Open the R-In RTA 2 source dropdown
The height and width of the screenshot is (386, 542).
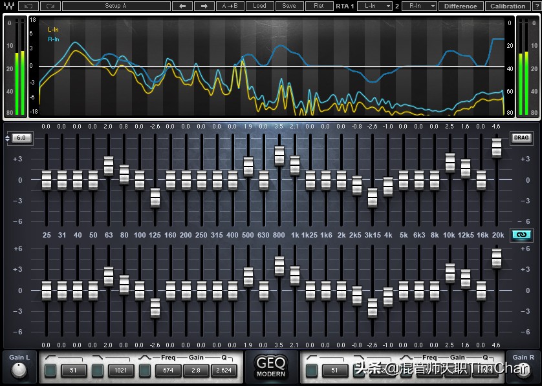[419, 6]
